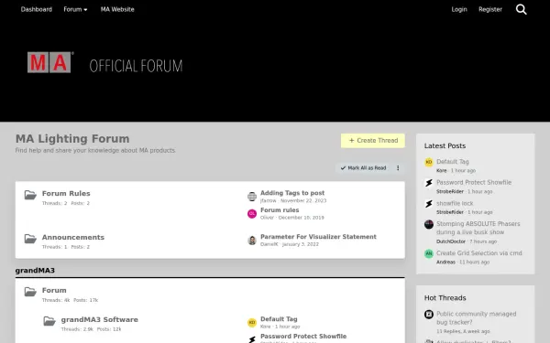The image size is (550, 343).
Task: Click the grandMA3 Software folder icon
Action: 49,321
